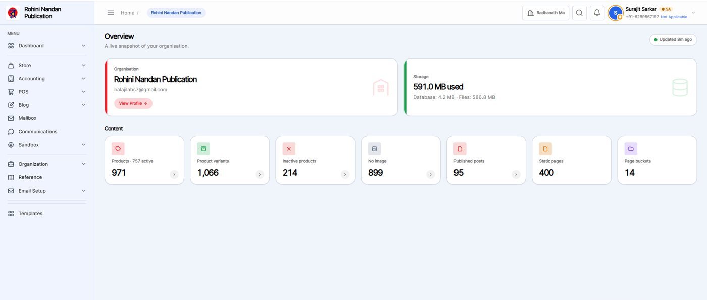Image resolution: width=707 pixels, height=300 pixels.
Task: Expand the POS menu chevron
Action: [84, 92]
